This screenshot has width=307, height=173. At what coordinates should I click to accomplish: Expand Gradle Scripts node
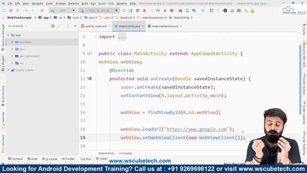[8, 70]
